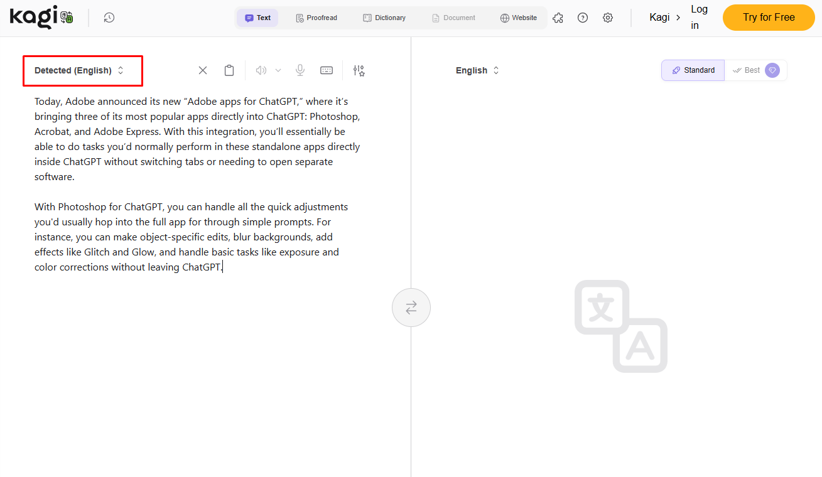Click the purple heart badge on Best
The image size is (822, 477).
point(772,70)
